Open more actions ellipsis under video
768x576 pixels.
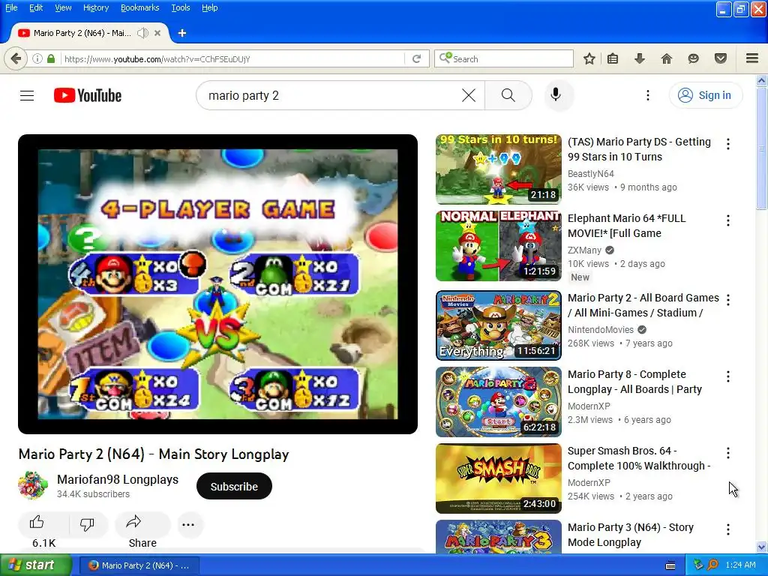click(188, 524)
